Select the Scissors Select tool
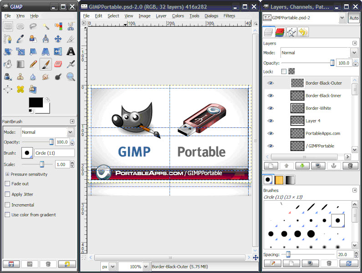This screenshot has width=362, height=273. pyautogui.click(x=71, y=26)
